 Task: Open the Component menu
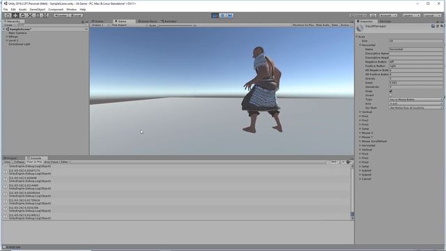56,9
